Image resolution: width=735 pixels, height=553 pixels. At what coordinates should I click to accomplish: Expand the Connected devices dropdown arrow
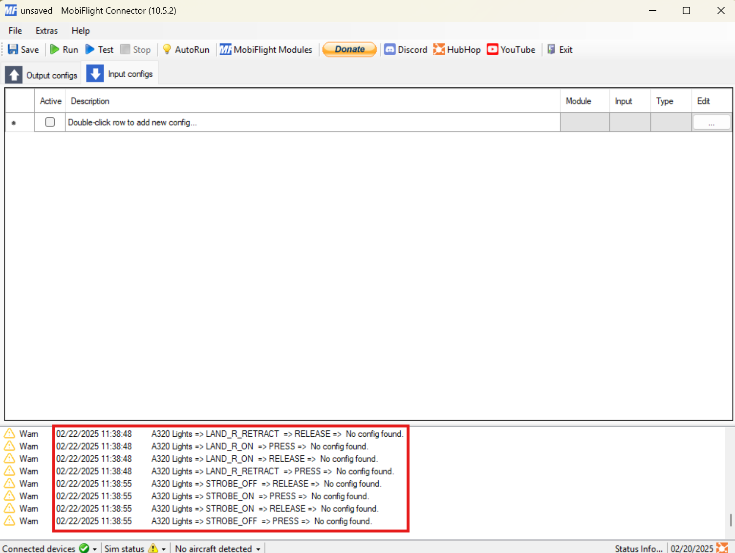pos(95,549)
